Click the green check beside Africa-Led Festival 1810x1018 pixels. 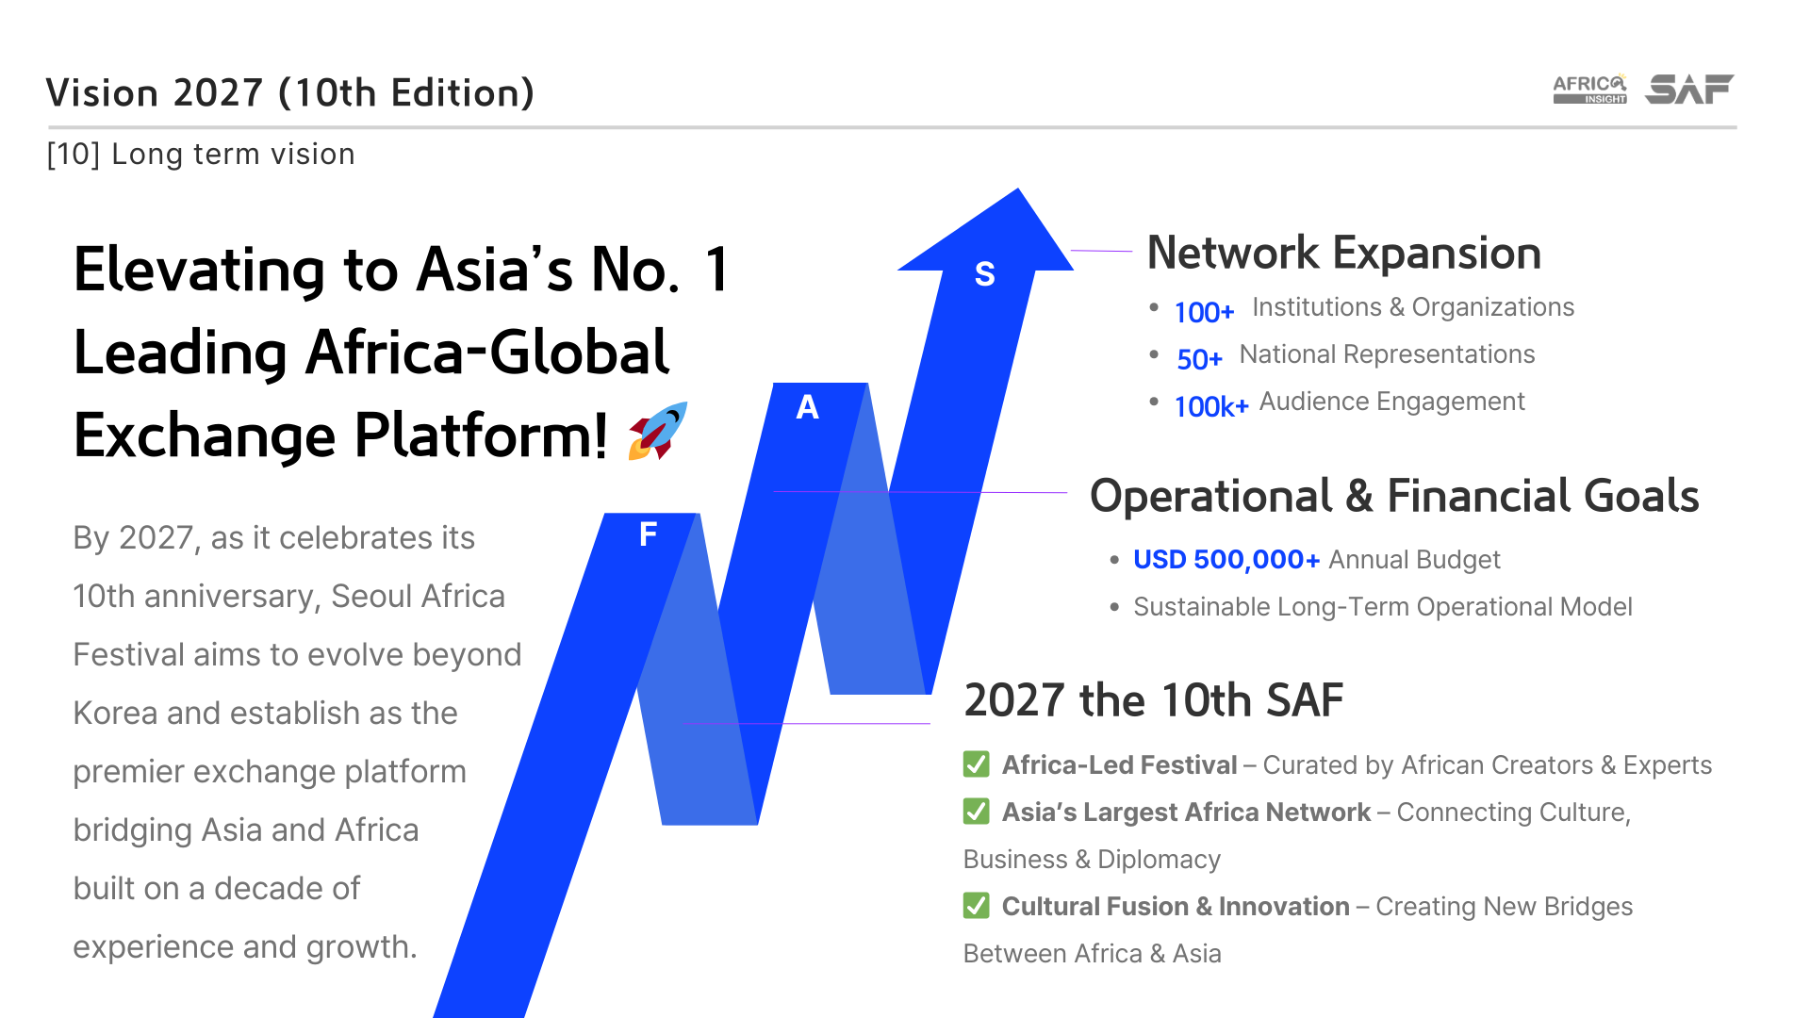click(977, 763)
